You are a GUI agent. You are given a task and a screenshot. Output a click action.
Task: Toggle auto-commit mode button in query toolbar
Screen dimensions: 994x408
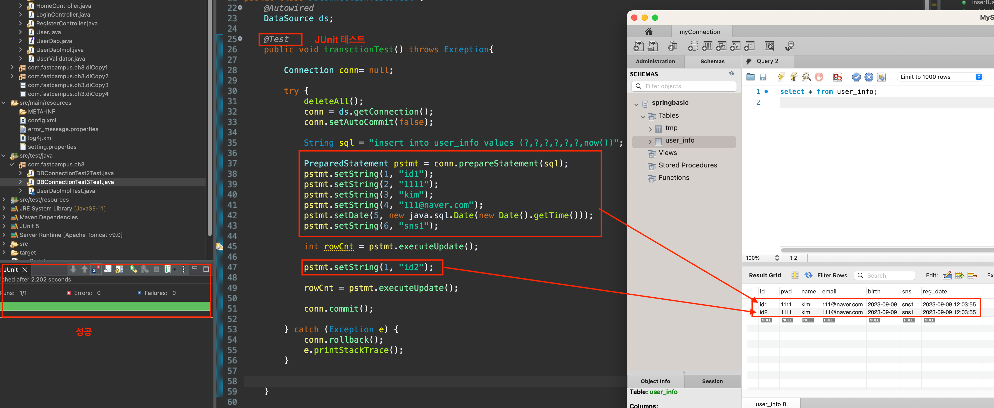tap(881, 77)
